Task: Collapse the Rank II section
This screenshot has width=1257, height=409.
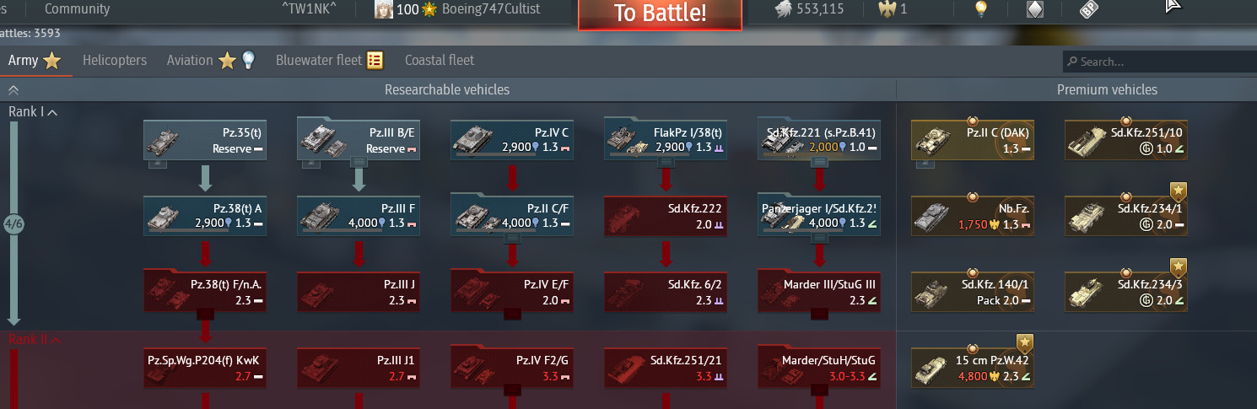Action: pyautogui.click(x=57, y=340)
